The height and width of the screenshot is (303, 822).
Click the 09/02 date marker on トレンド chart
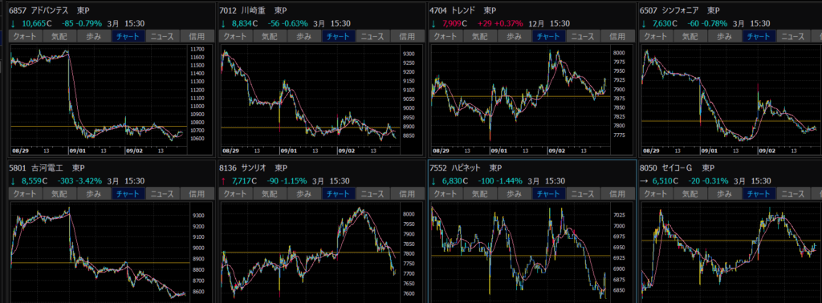pos(557,150)
